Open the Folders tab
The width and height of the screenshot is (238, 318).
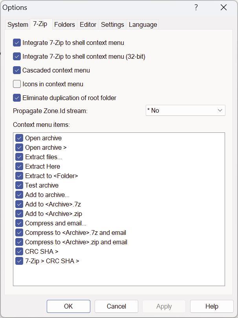[x=64, y=24]
